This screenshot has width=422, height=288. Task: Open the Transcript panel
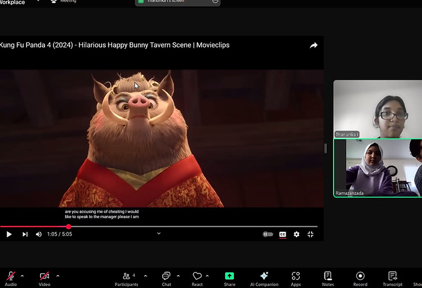[393, 278]
